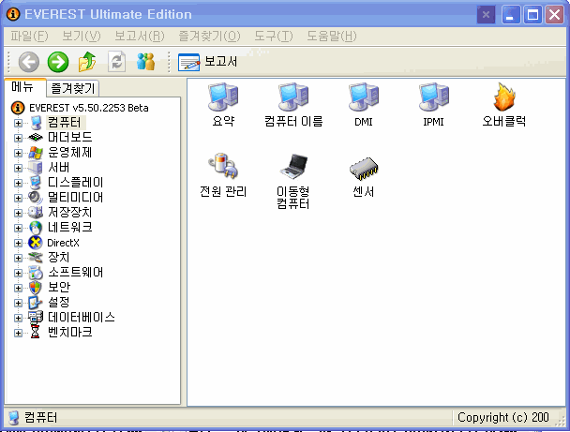This screenshot has width=570, height=432.
Task: Select 멀티미디어 tree item
Action: (x=76, y=198)
